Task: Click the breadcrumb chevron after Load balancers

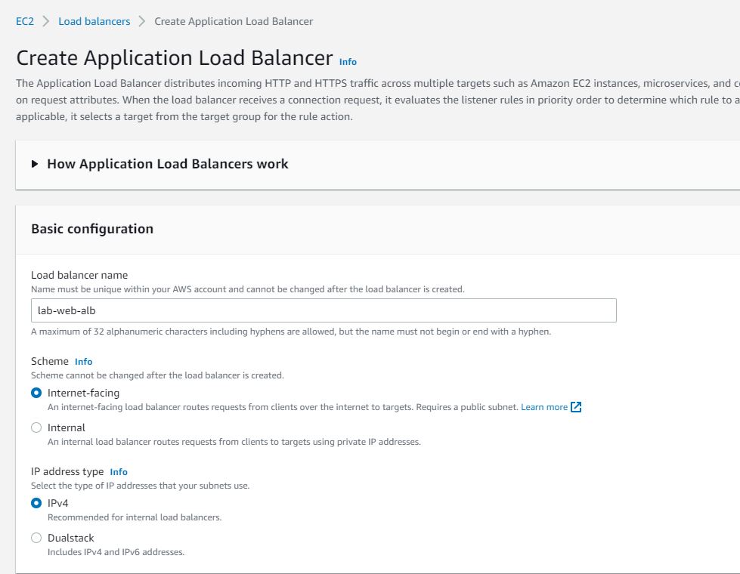Action: tap(142, 21)
